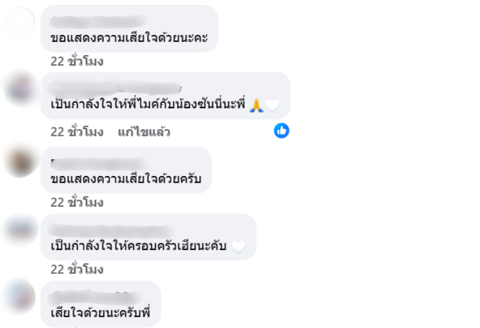Open timestamp under ครอบครัวเฮีย comment
480x328 pixels.
77,270
